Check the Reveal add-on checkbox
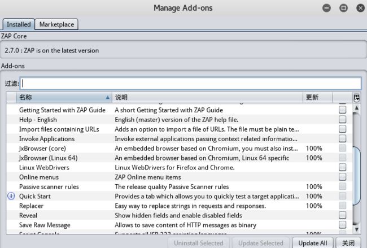Viewport: 367px width, 248px height. (x=342, y=215)
